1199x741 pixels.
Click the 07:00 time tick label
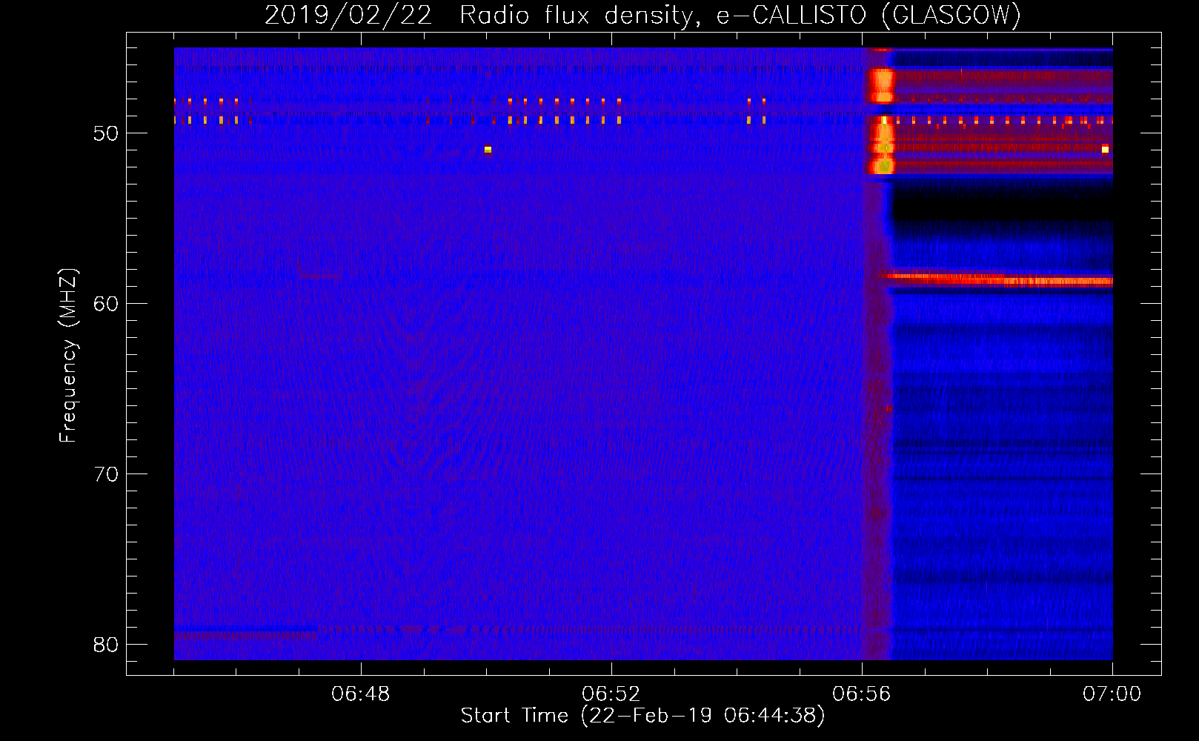tap(1112, 694)
